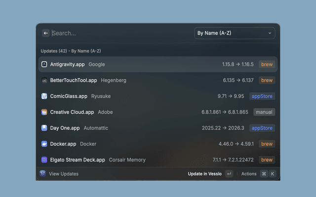
Task: Click the back arrow button
Action: click(46, 33)
